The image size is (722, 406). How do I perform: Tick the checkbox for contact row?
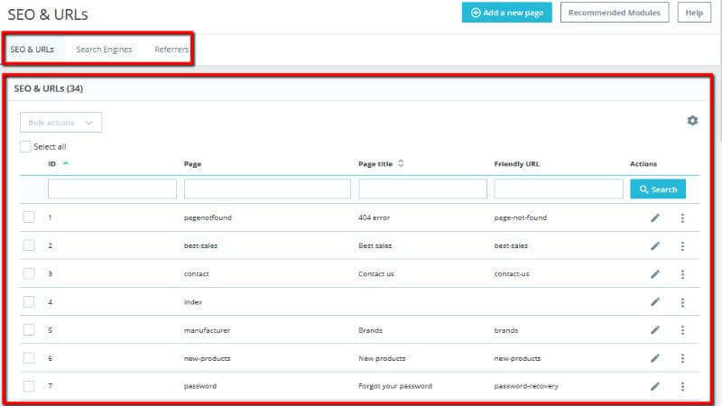click(x=29, y=273)
